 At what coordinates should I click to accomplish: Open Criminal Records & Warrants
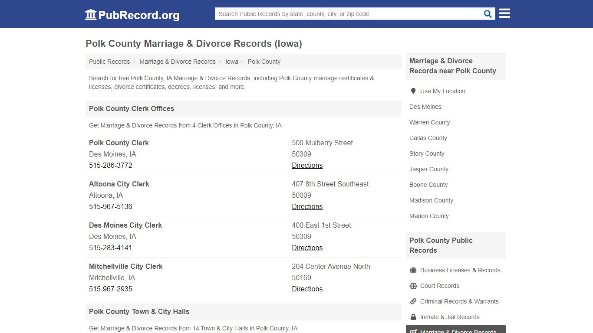click(x=459, y=301)
